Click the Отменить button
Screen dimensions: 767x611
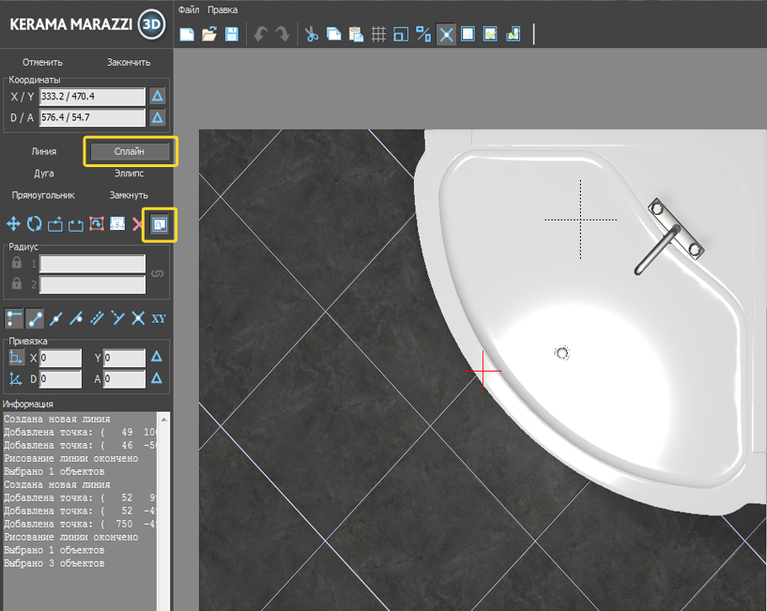point(42,62)
